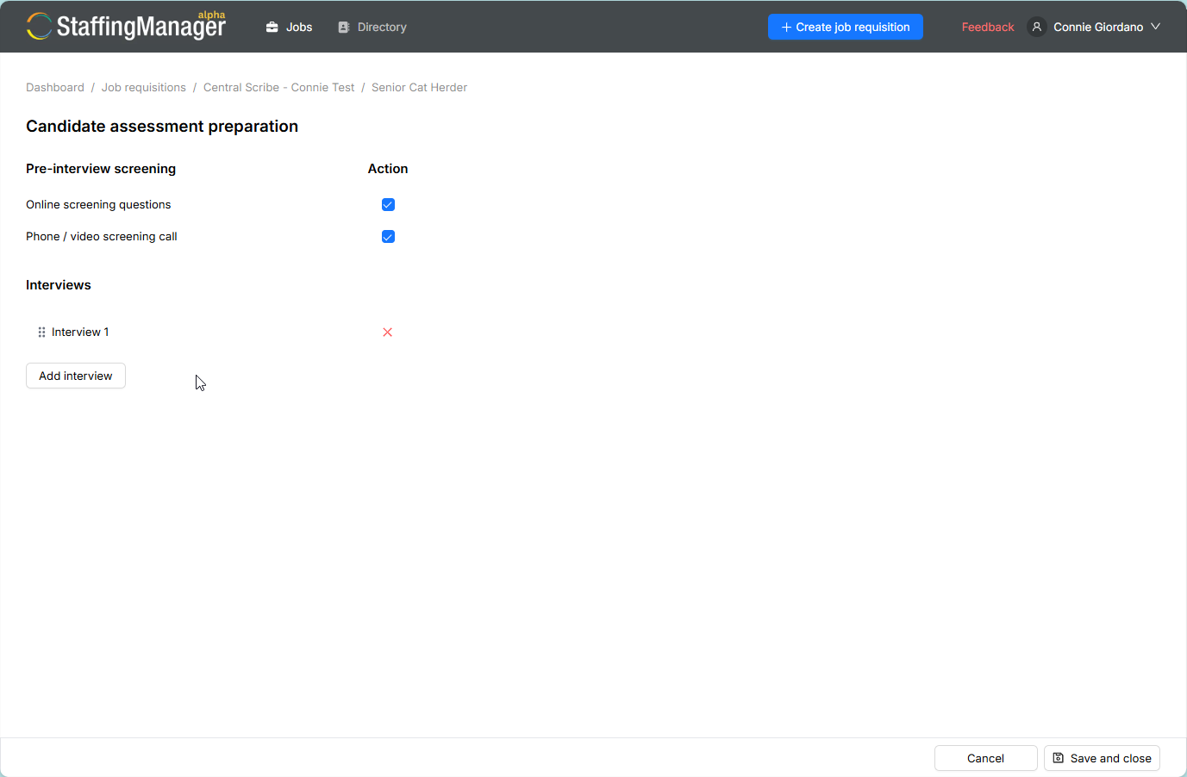Click the Add interview button
Screen dimensions: 1187x777
tap(76, 376)
